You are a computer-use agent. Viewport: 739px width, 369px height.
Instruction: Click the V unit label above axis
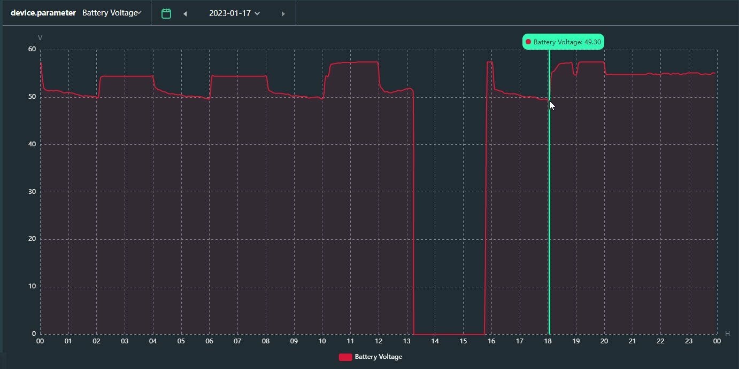tap(40, 37)
